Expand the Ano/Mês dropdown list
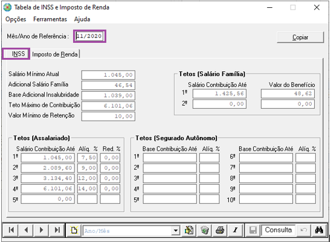Viewport: 331px width, 242px height. click(175, 231)
